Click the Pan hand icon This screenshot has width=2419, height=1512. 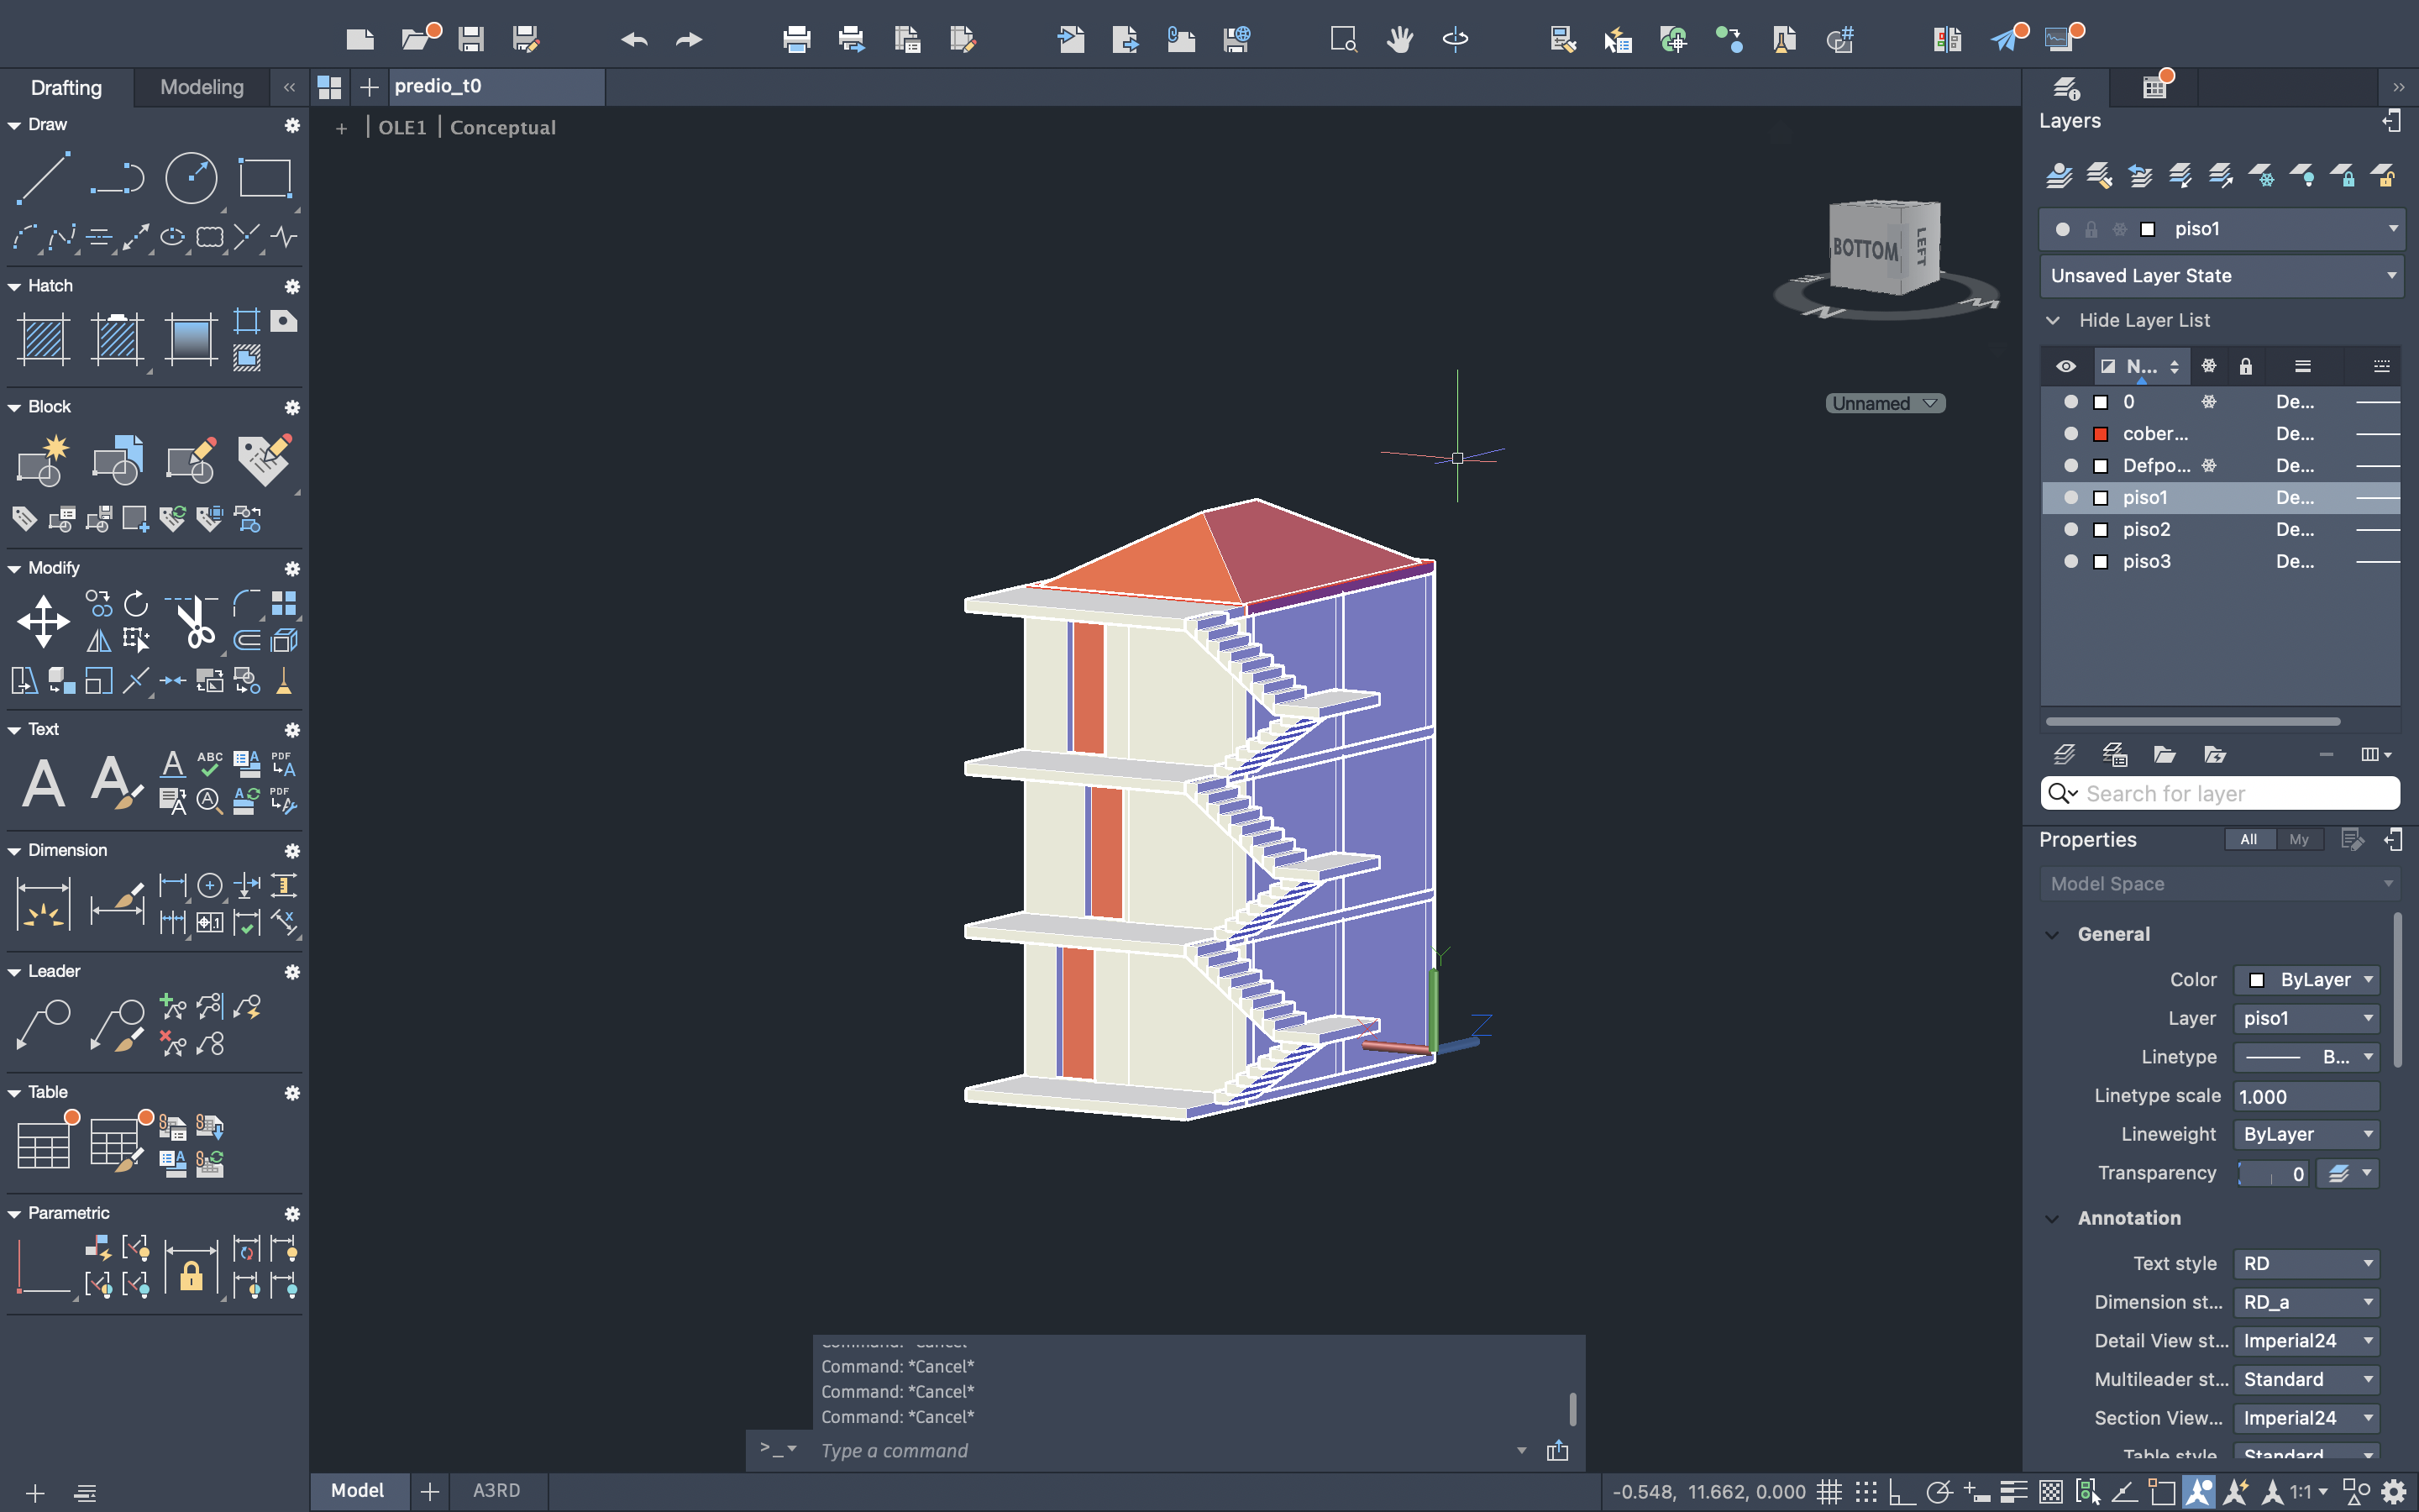(x=1399, y=39)
